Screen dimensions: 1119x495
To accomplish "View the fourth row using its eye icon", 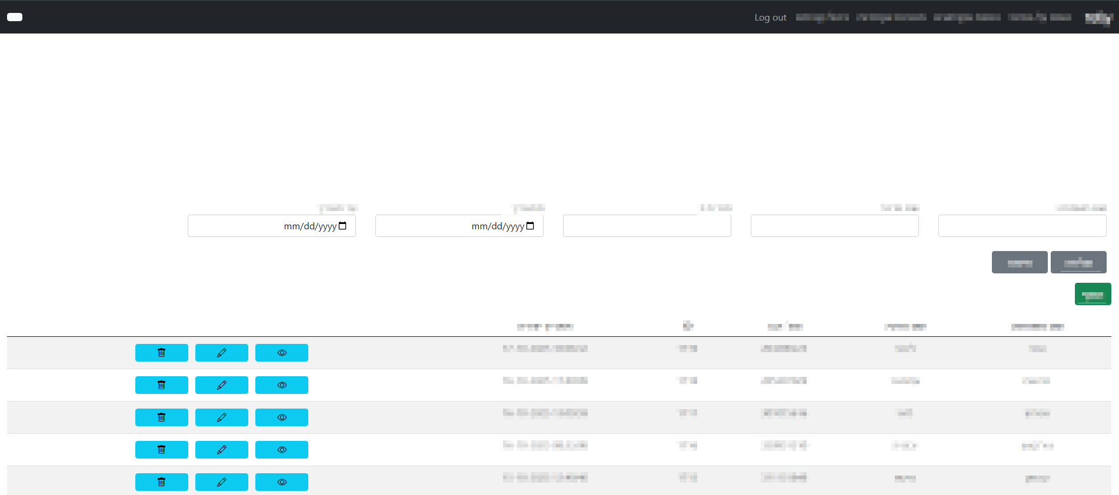I will pos(281,450).
